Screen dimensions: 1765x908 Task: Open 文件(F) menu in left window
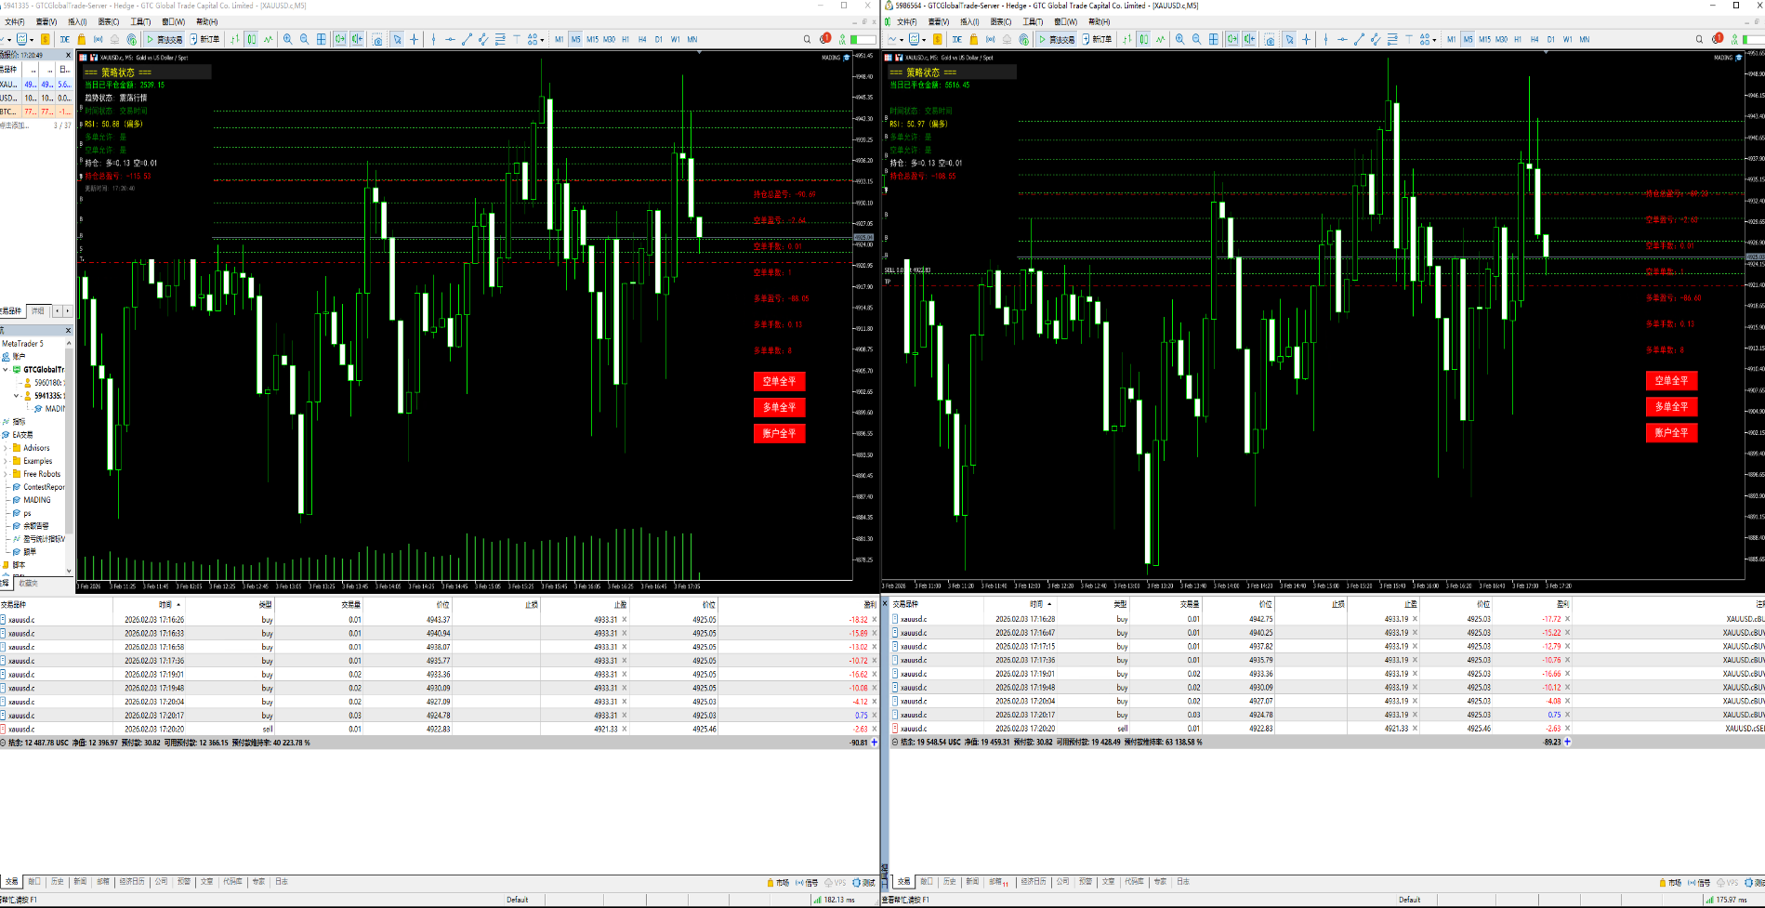pos(14,21)
